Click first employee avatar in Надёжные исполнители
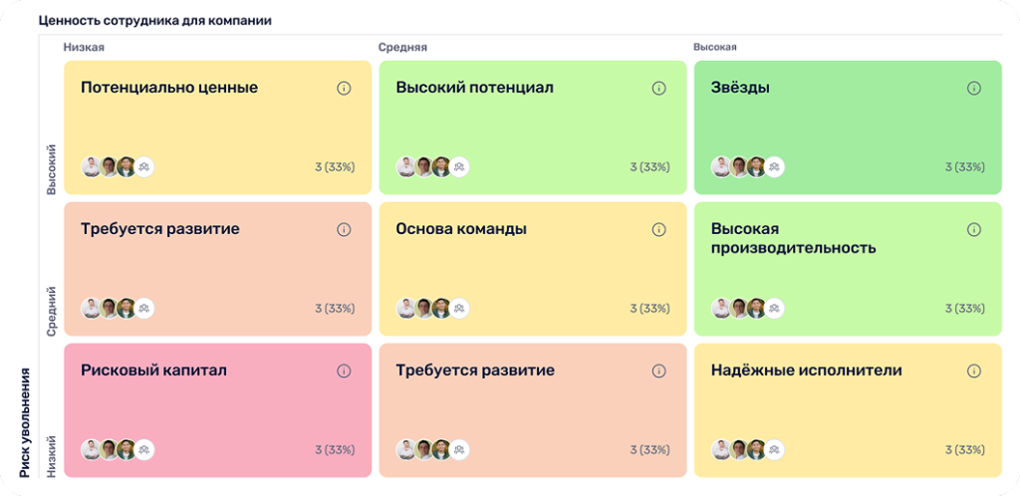The width and height of the screenshot is (1020, 496). [721, 450]
